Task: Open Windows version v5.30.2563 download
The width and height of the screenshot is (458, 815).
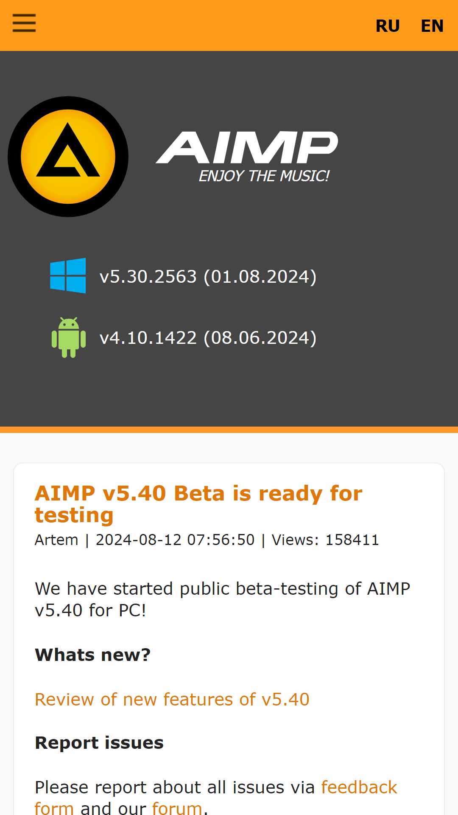Action: 208,277
